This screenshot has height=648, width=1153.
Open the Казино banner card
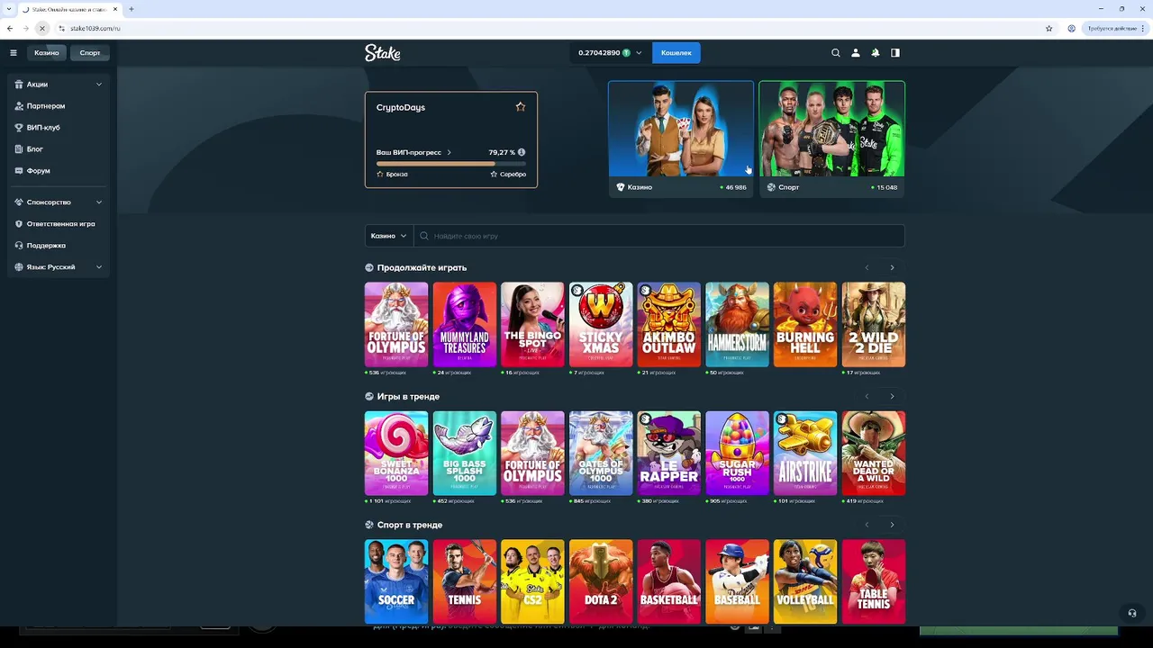tap(681, 139)
